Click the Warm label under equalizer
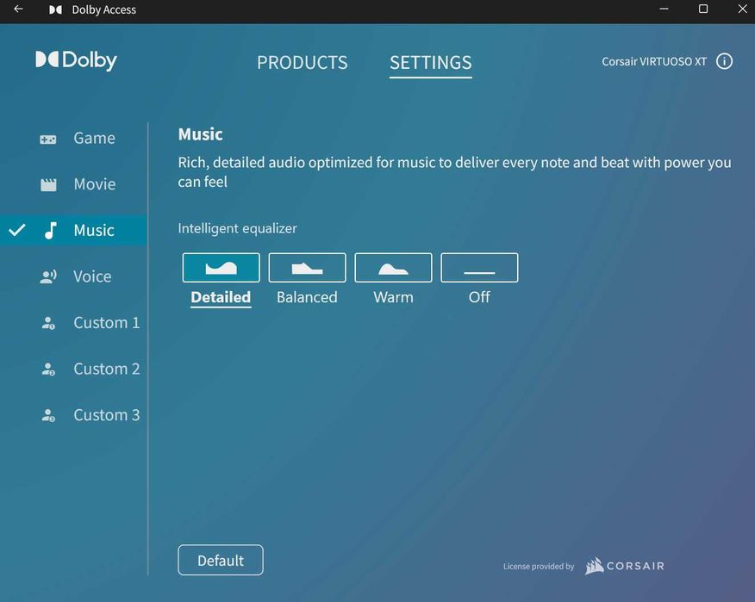The height and width of the screenshot is (602, 755). [x=393, y=297]
